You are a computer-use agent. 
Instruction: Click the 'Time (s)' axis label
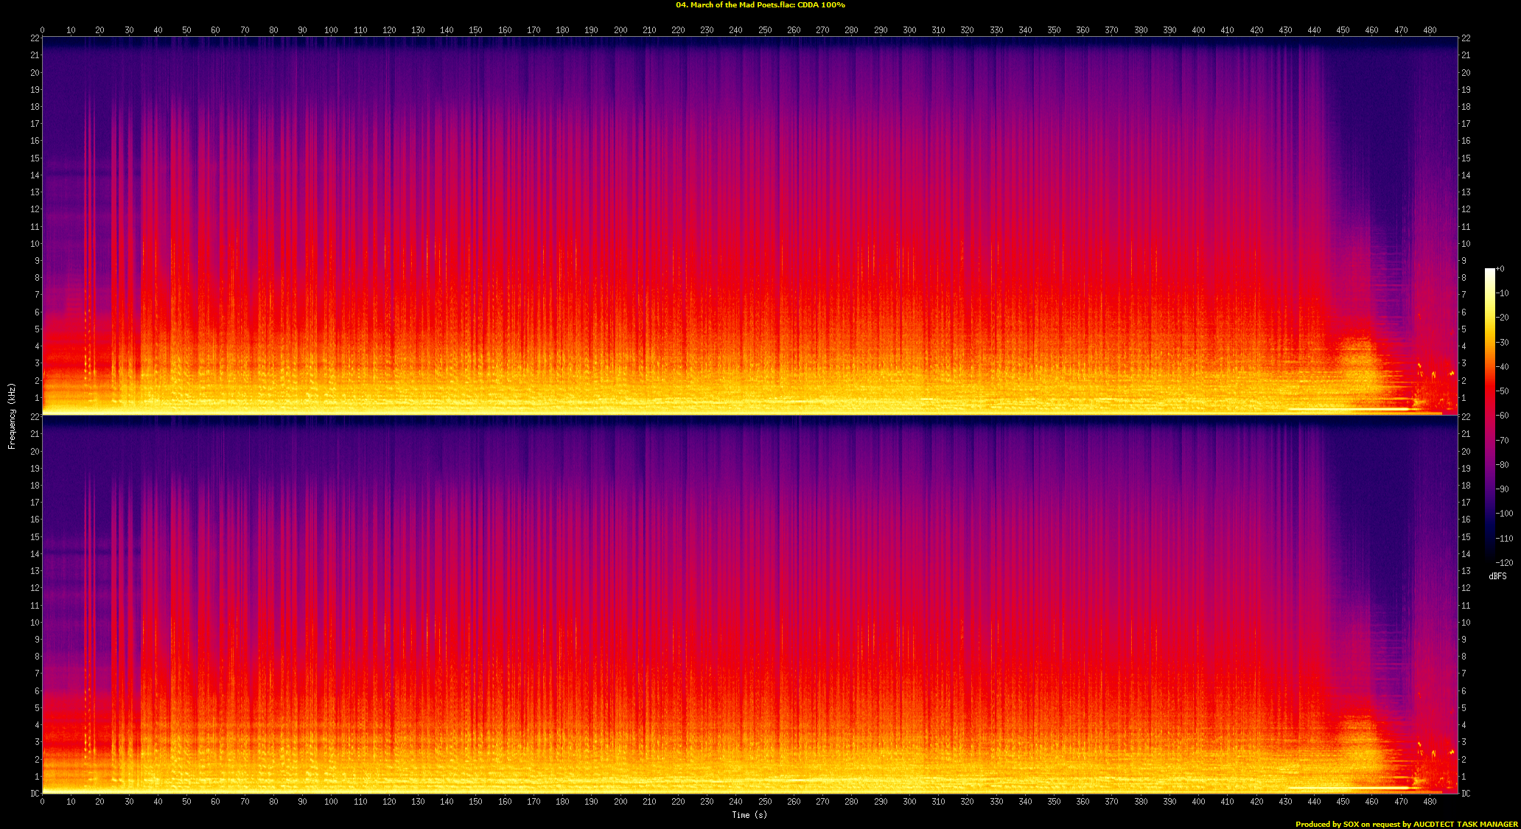point(749,814)
